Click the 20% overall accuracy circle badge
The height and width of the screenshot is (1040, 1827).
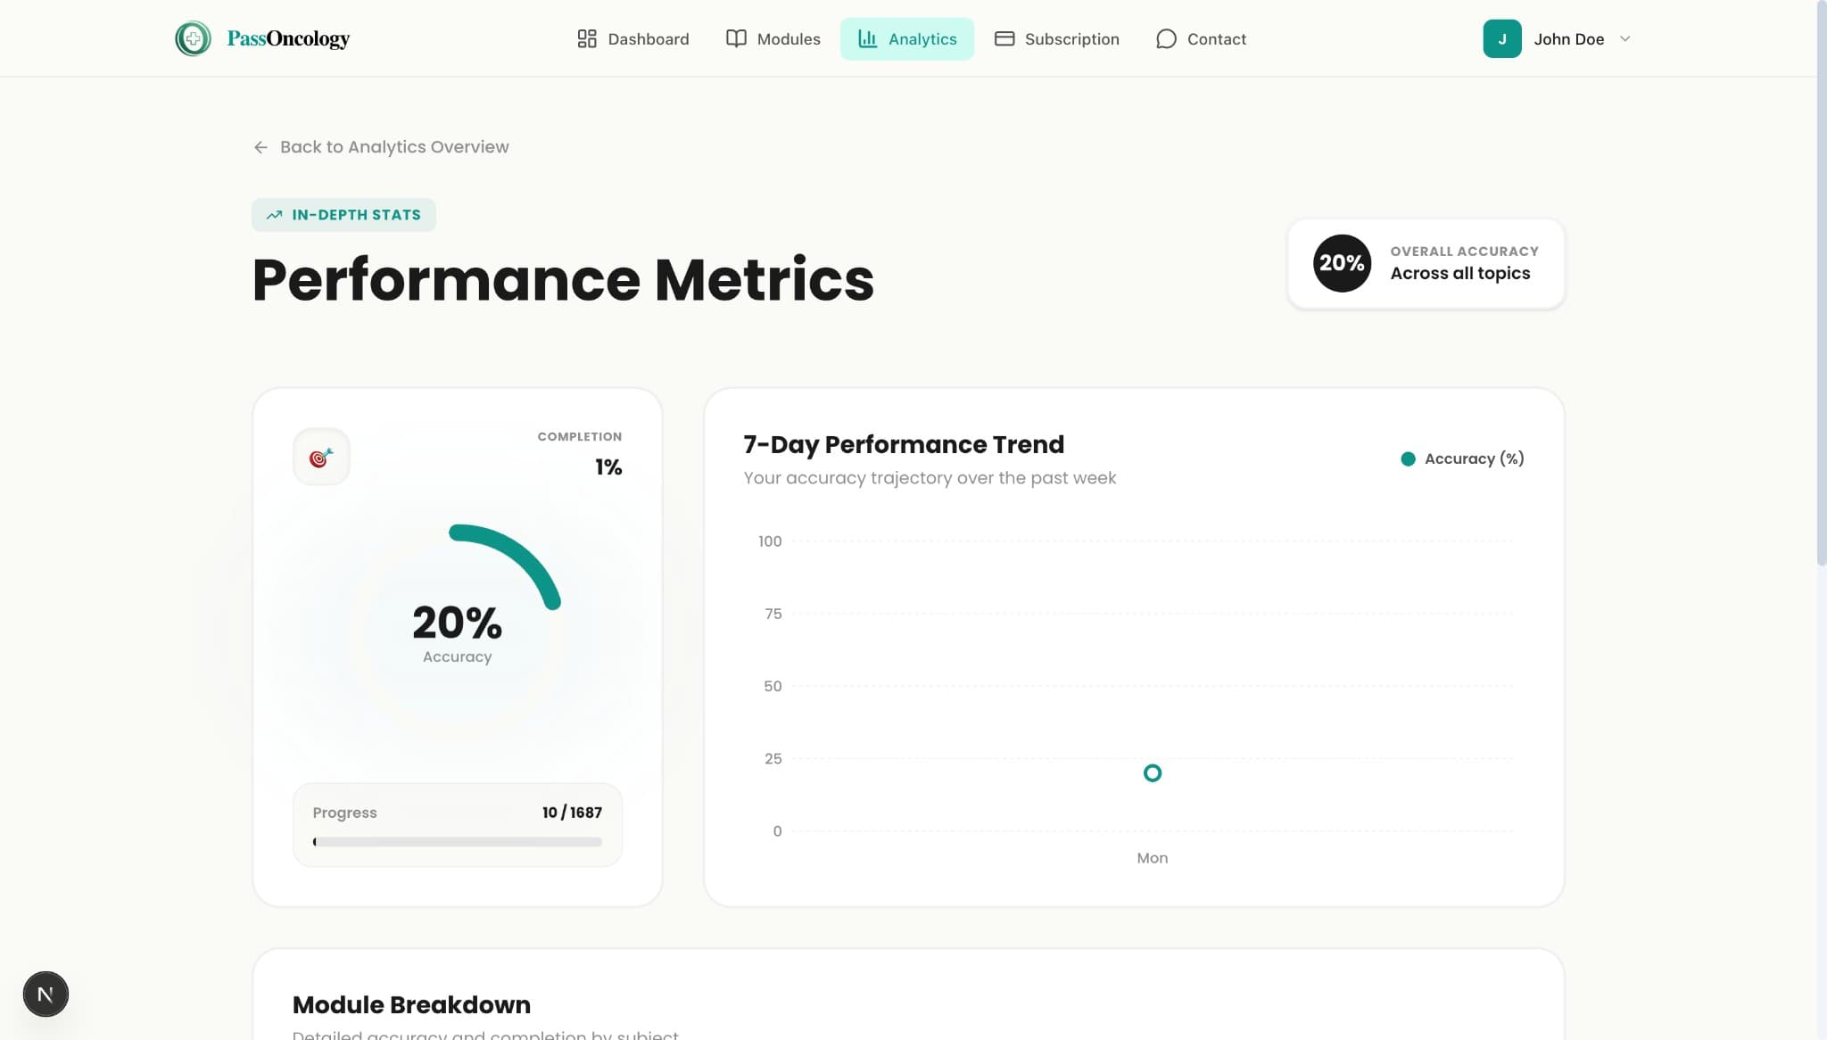[x=1342, y=263]
